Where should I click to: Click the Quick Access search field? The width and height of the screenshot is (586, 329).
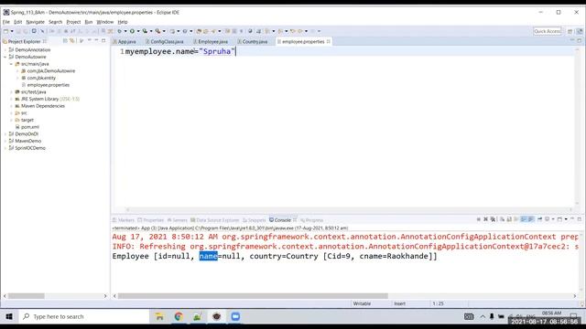tap(548, 31)
